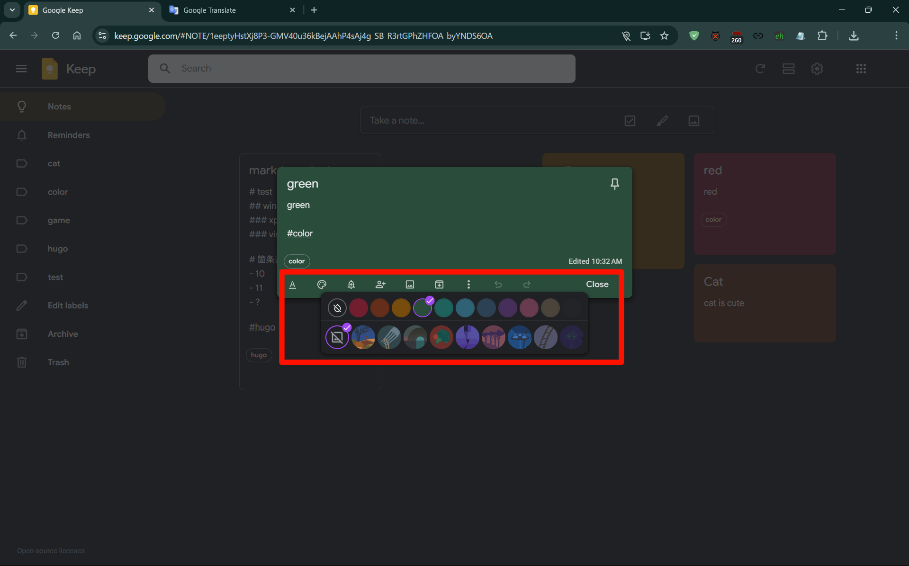Choose the red color swatch
The image size is (909, 566).
point(359,308)
